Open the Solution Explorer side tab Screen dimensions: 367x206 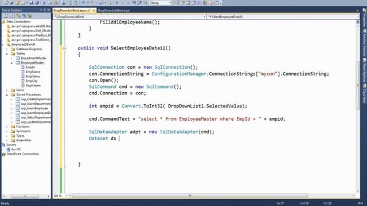[365, 42]
